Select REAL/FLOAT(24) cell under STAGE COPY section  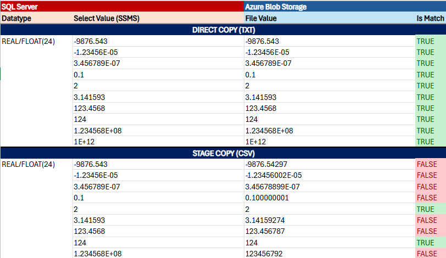point(36,164)
